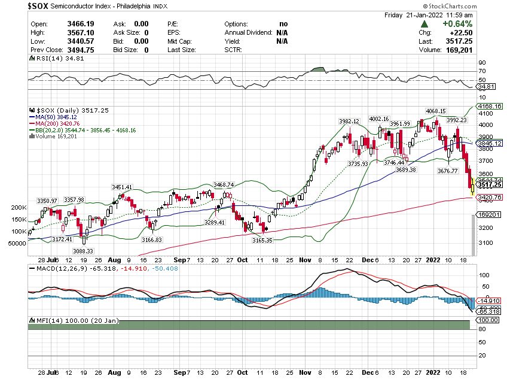Viewport: 507px width, 379px height.
Task: Click the RSI(14) mountain icon in legend
Action: pyautogui.click(x=32, y=59)
